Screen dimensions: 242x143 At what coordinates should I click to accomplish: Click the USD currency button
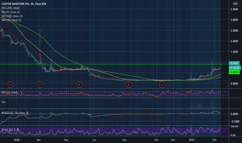pos(235,4)
